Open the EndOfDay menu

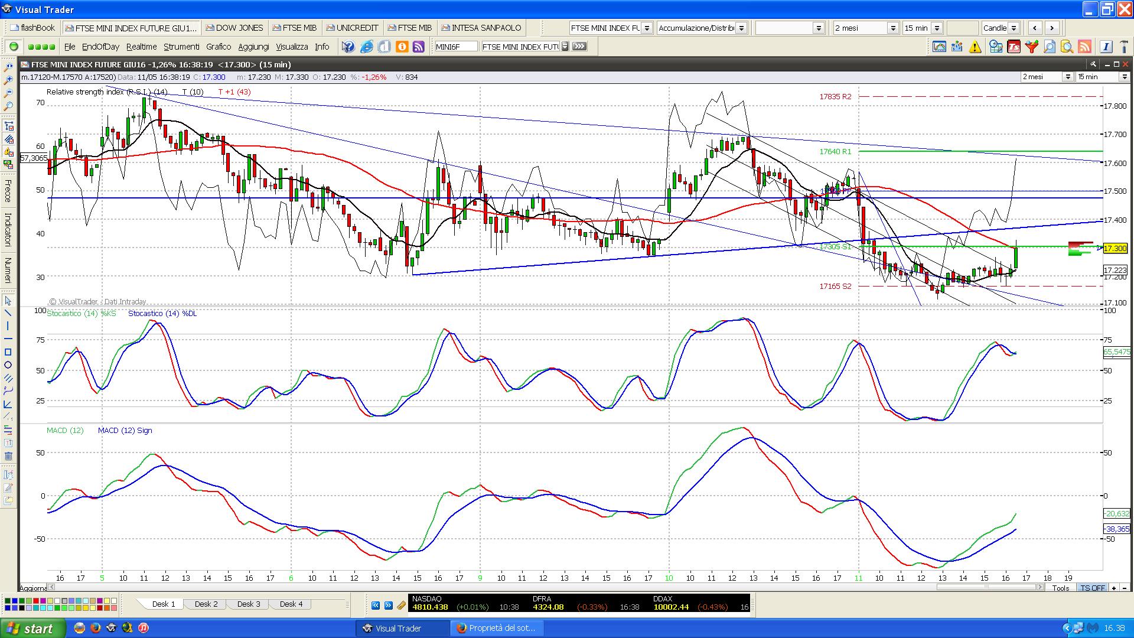(100, 47)
